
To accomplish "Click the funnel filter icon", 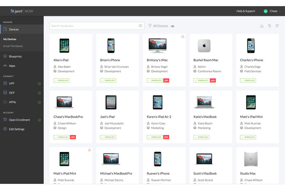I will pyautogui.click(x=150, y=26).
